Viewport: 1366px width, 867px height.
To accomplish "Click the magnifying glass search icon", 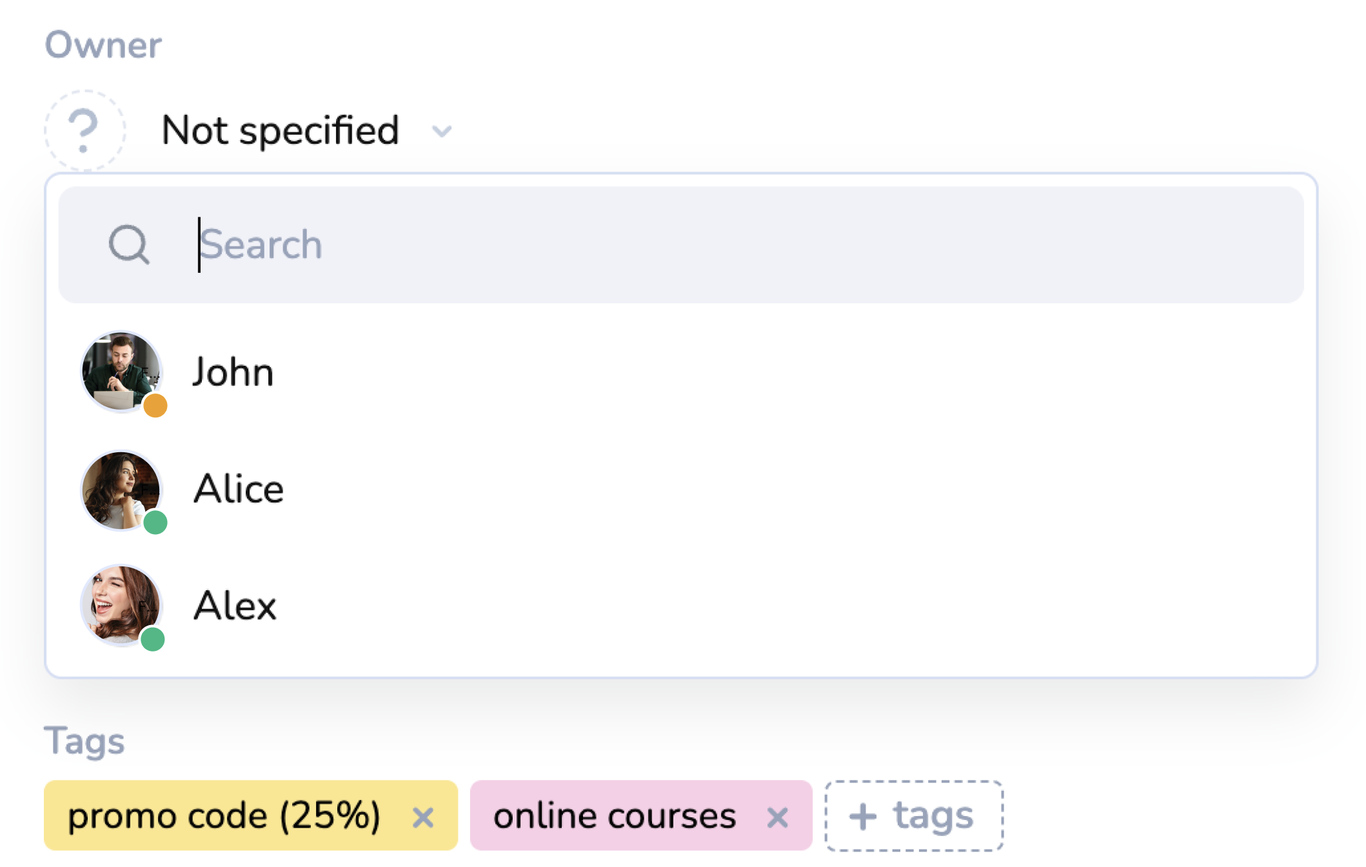I will point(129,245).
